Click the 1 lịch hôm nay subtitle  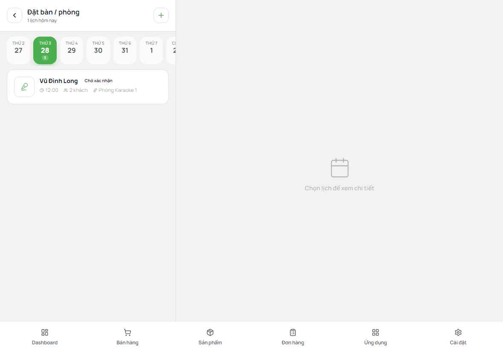42,20
